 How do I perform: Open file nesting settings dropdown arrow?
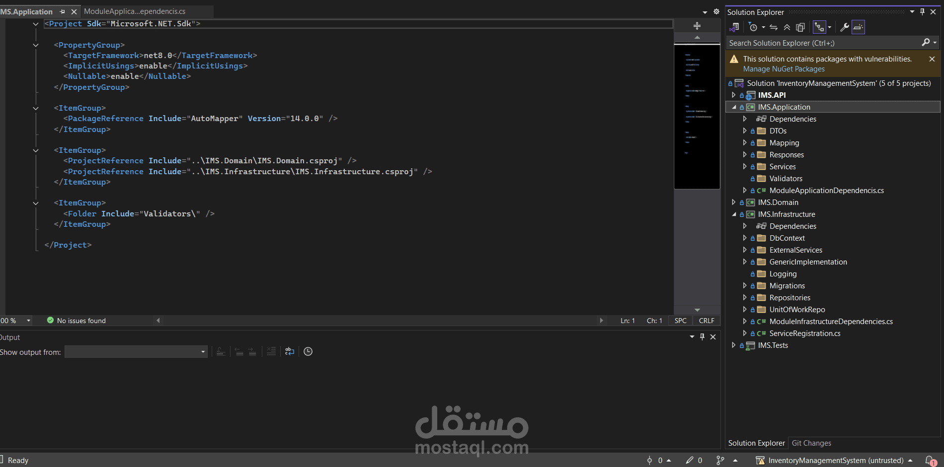tap(830, 27)
